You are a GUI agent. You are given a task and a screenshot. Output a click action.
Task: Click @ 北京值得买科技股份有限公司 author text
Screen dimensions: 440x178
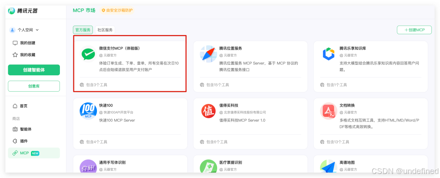coord(242,112)
